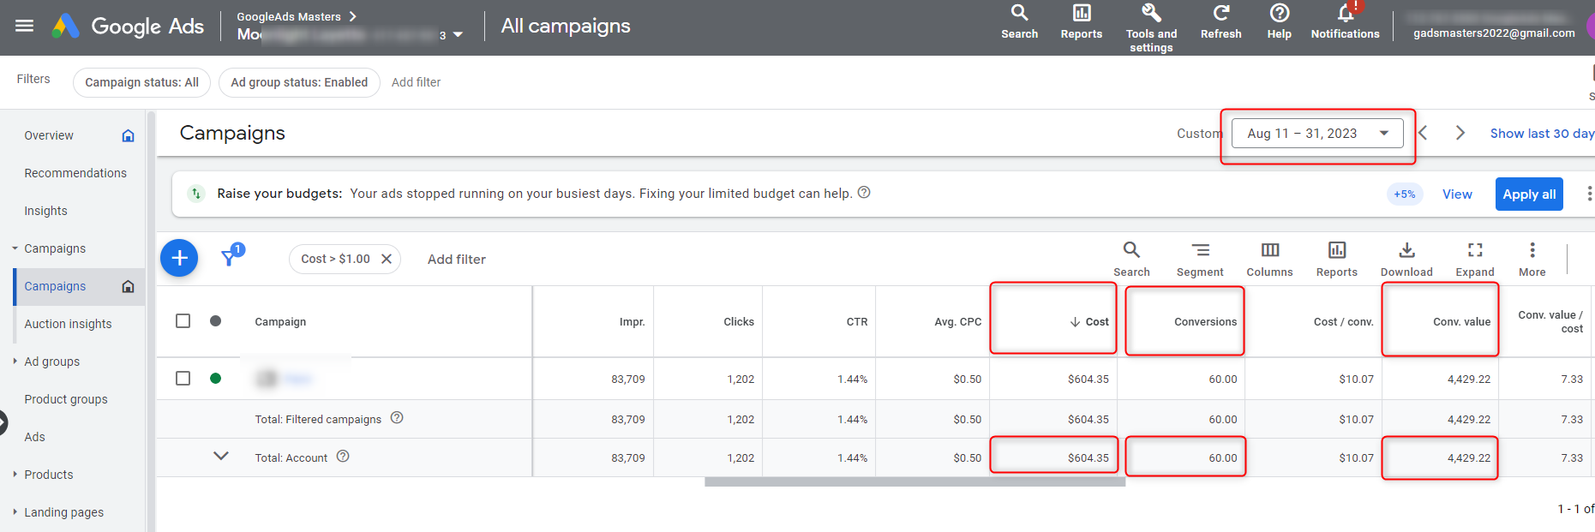Click help icon next to Total: Account

[x=343, y=457]
